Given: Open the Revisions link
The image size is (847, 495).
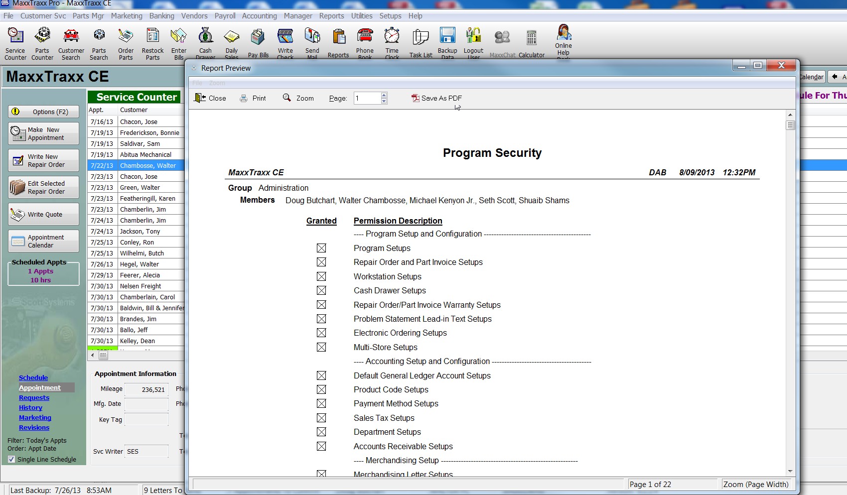Looking at the screenshot, I should click(x=34, y=428).
